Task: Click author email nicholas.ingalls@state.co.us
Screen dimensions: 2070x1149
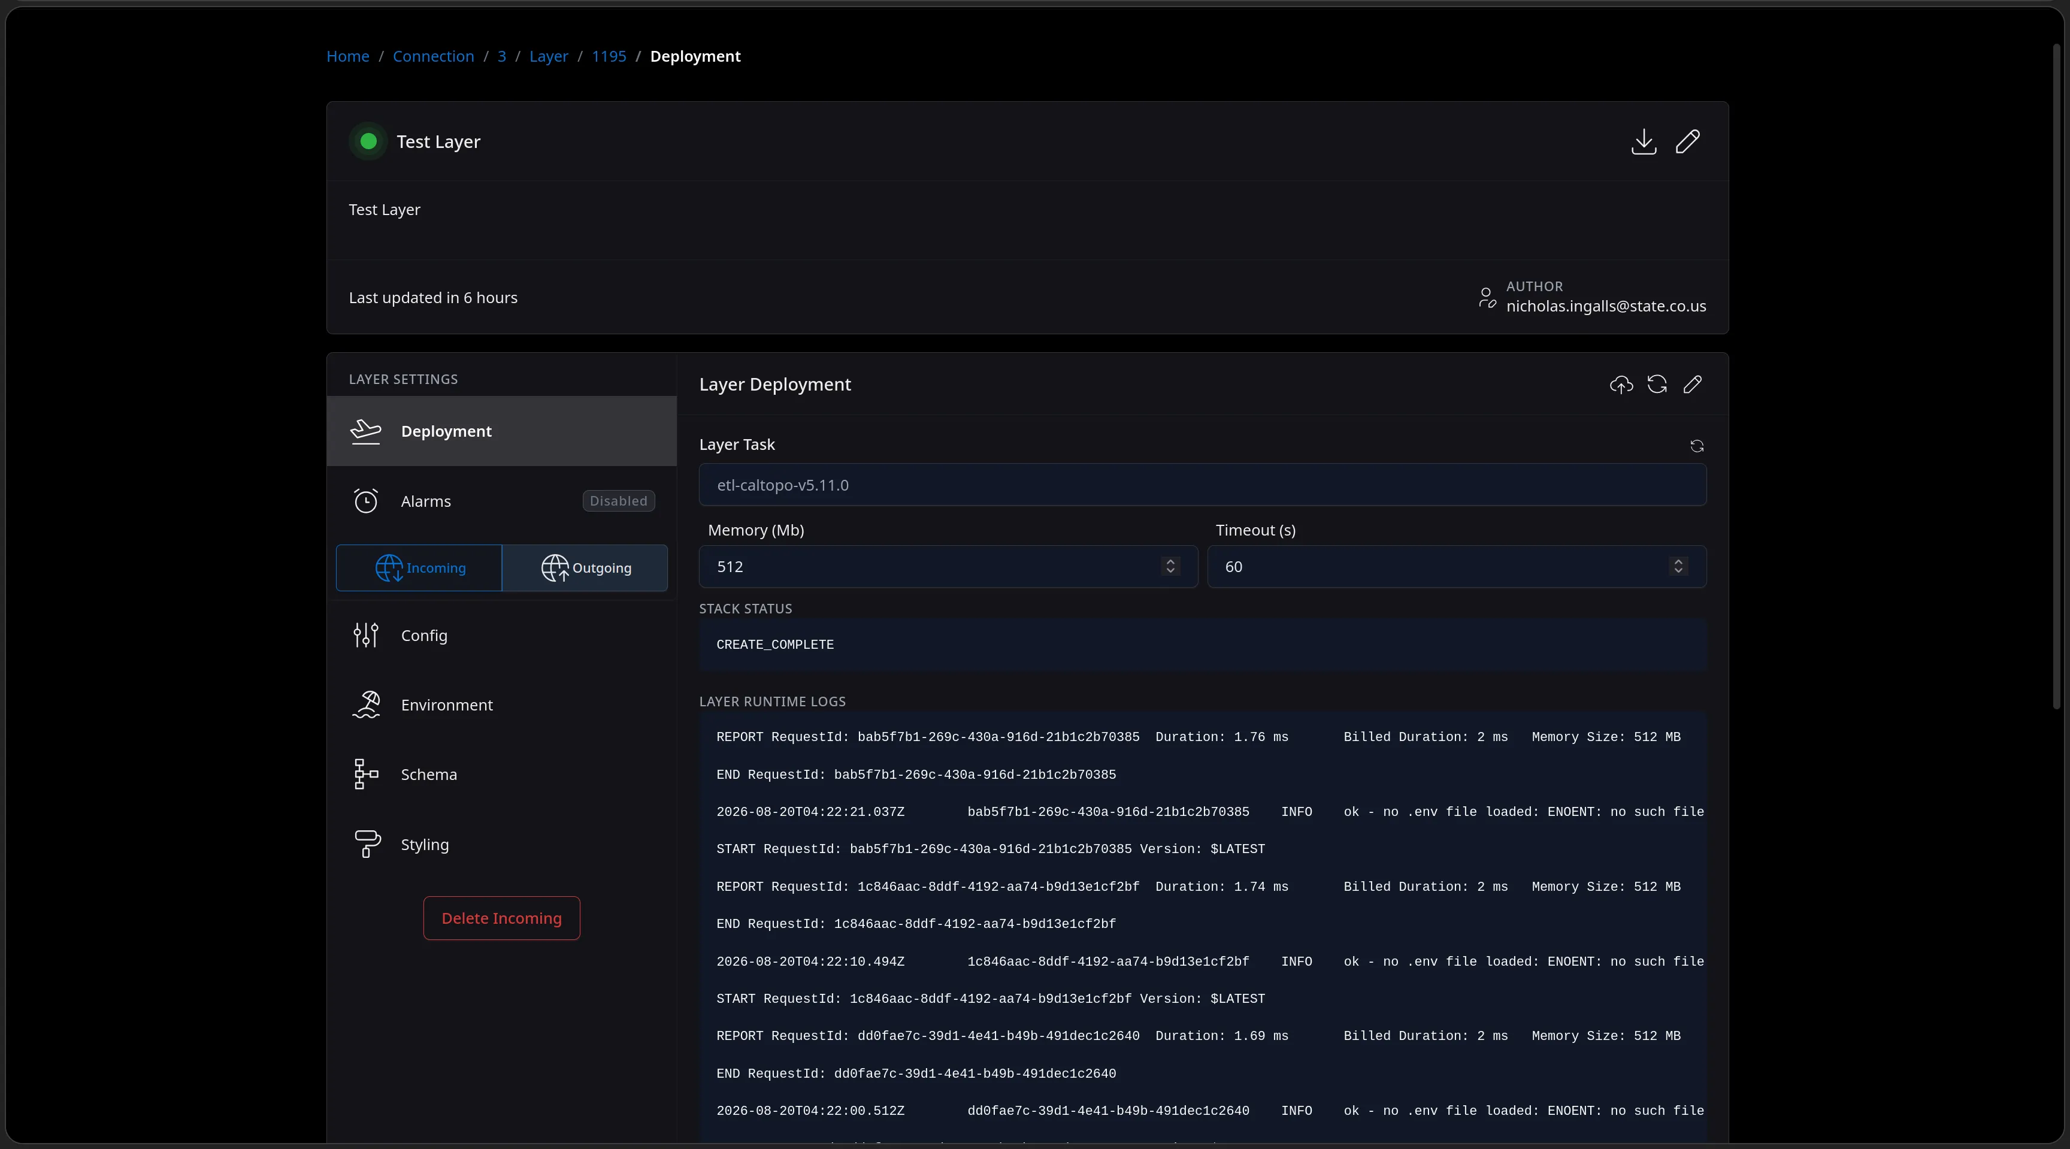Action: pyautogui.click(x=1606, y=306)
